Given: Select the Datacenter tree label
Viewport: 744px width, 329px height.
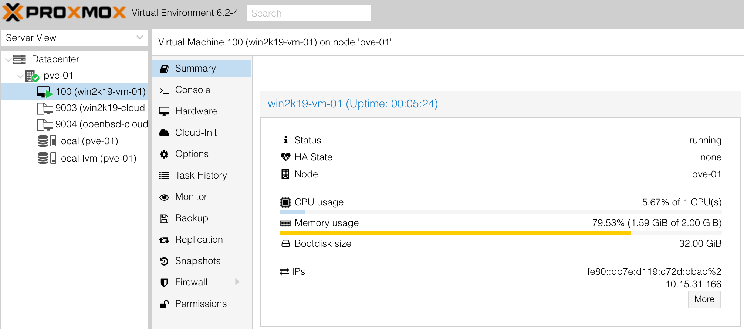Looking at the screenshot, I should (x=55, y=59).
